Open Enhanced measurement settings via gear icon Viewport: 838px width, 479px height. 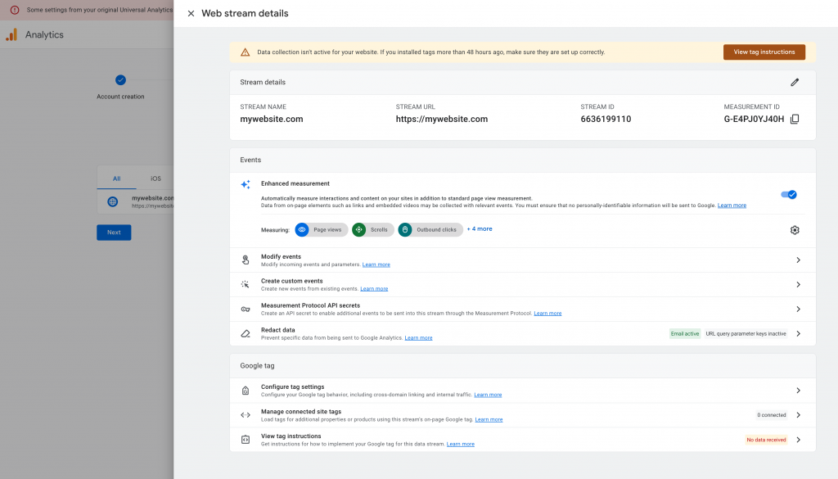click(x=794, y=230)
